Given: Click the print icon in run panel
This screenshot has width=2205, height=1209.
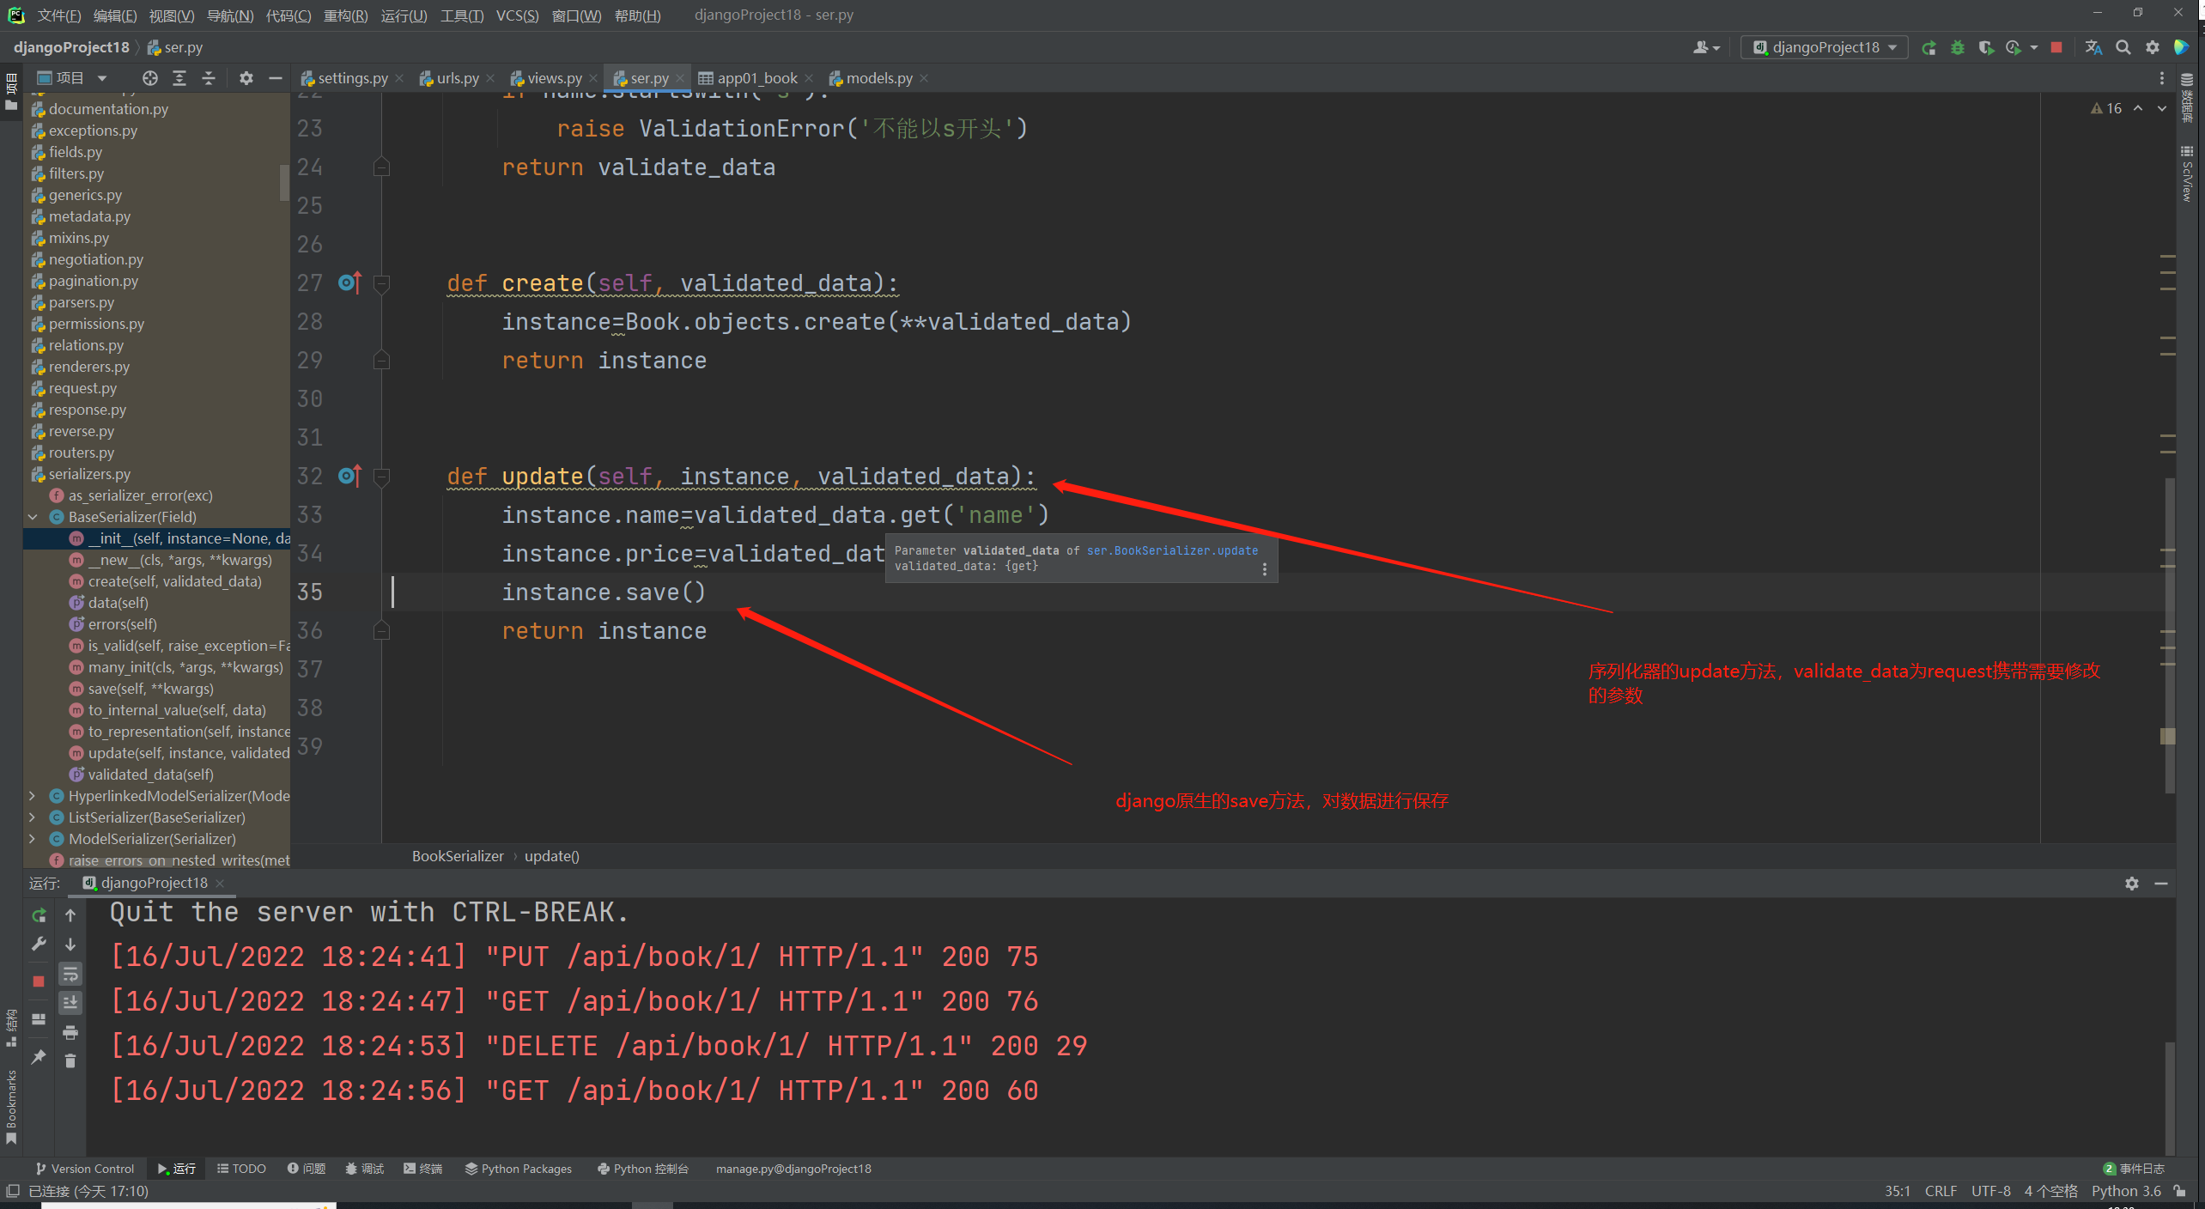Looking at the screenshot, I should (x=70, y=1032).
